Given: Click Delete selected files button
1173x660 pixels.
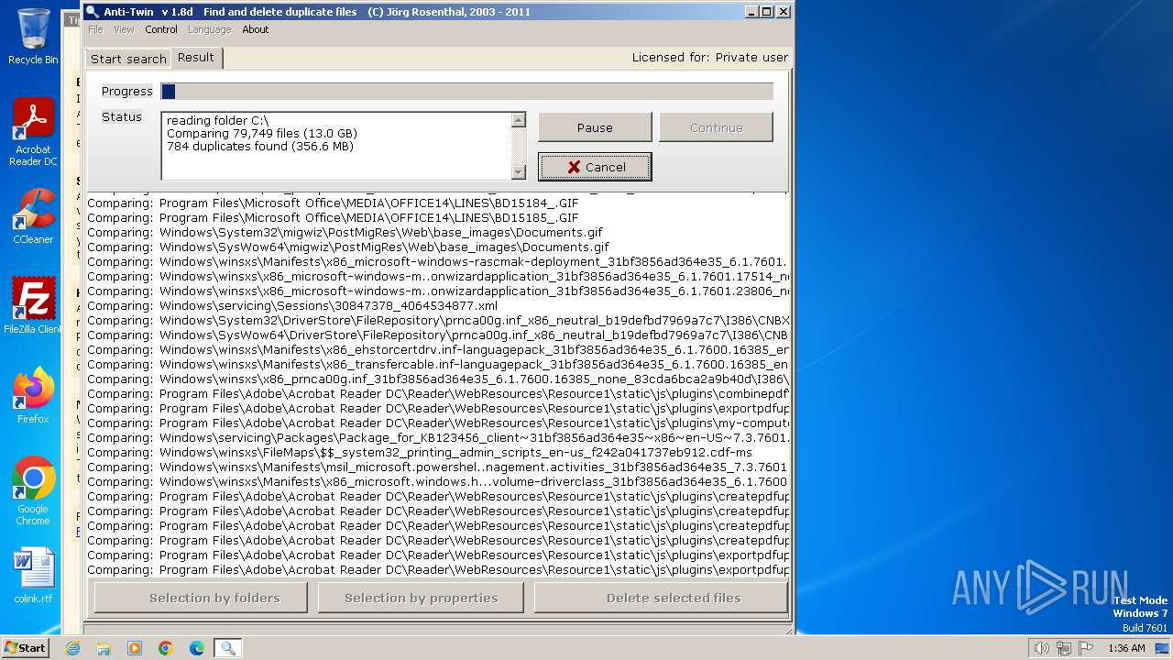Looking at the screenshot, I should [x=661, y=598].
